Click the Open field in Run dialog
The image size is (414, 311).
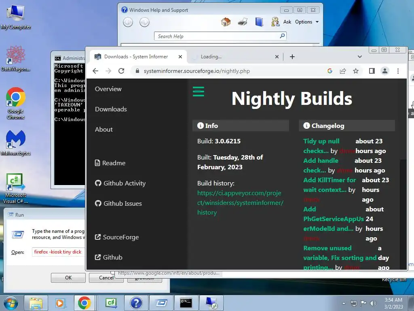(59, 252)
